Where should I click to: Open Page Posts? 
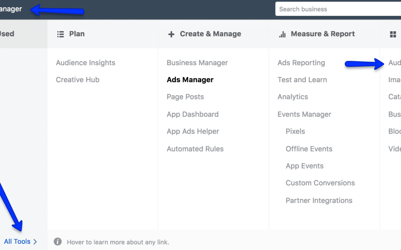tap(185, 97)
